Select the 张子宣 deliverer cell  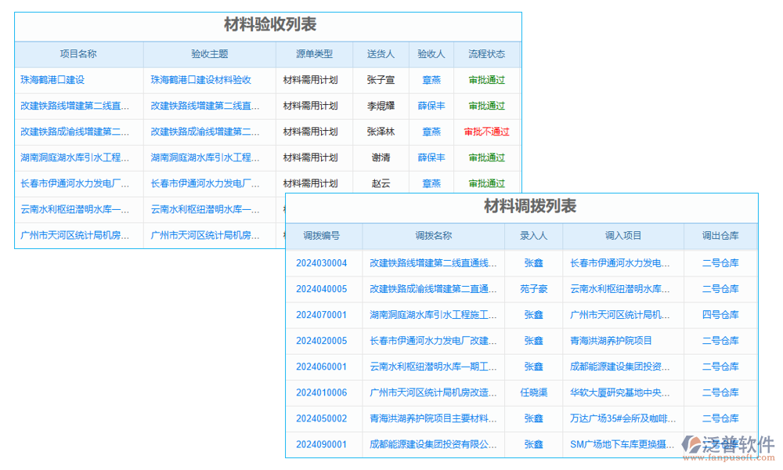point(381,80)
